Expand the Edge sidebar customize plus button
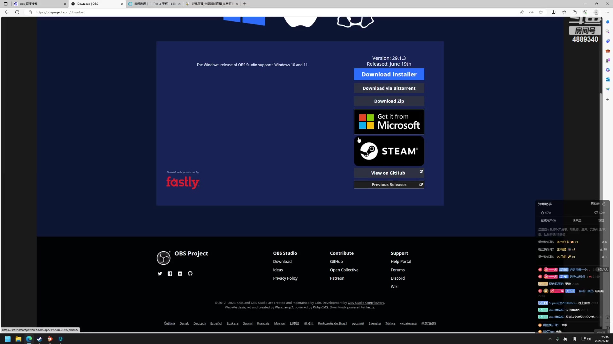Image resolution: width=613 pixels, height=344 pixels. coord(608,100)
